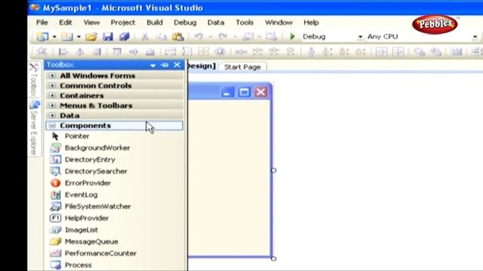Viewport: 483px width, 271px height.
Task: Open the View menu
Action: point(91,23)
